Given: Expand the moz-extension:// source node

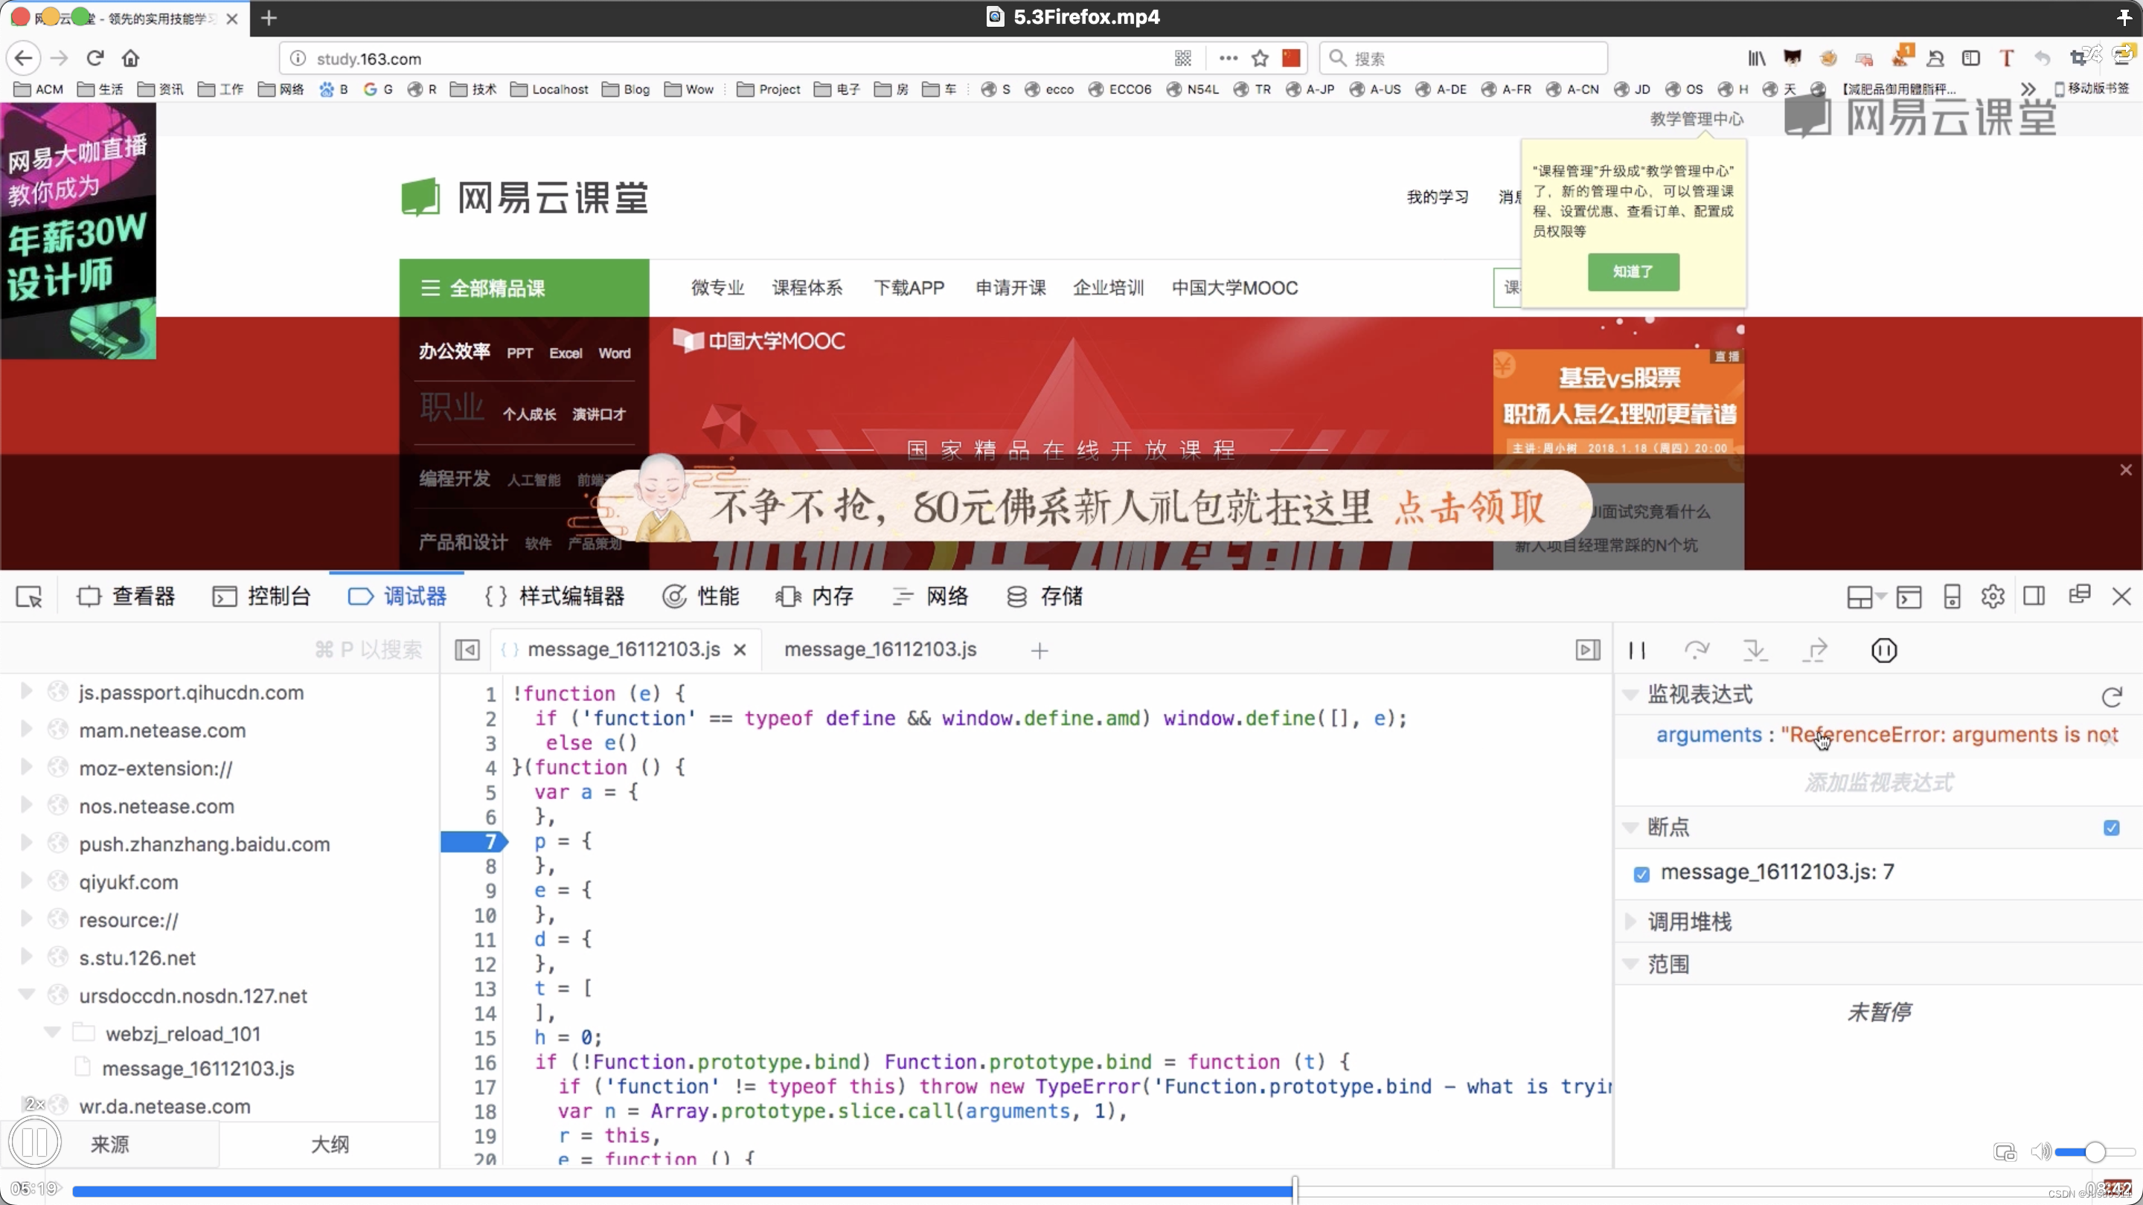Looking at the screenshot, I should [x=26, y=767].
